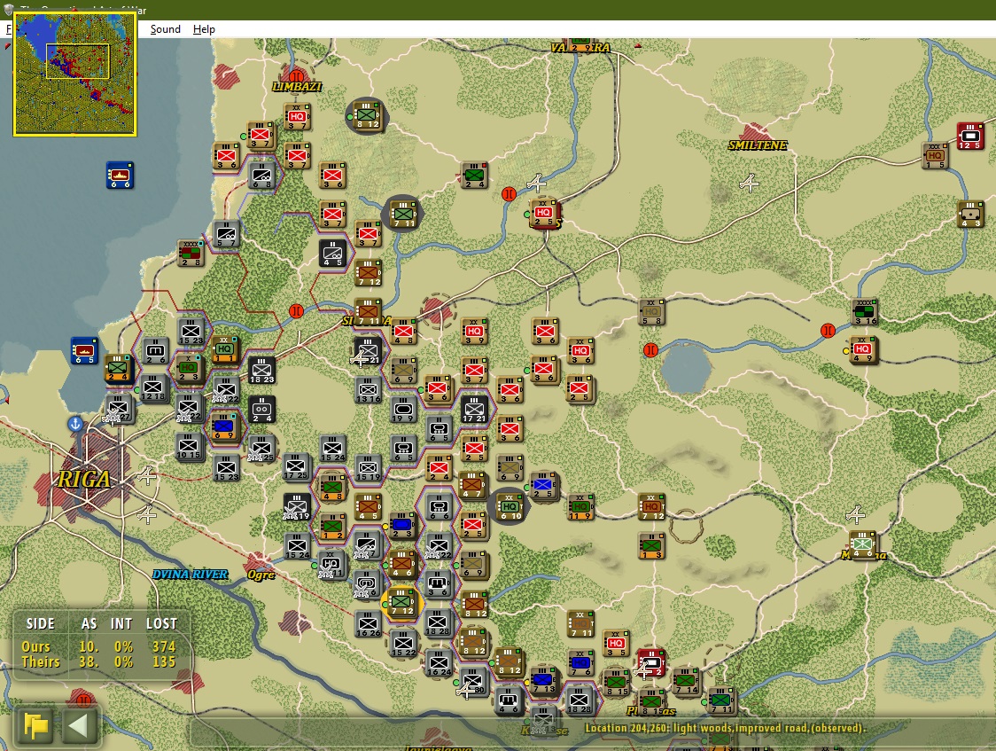The height and width of the screenshot is (751, 996).
Task: Select the red HQ unit 3-5
Action: pyautogui.click(x=616, y=643)
